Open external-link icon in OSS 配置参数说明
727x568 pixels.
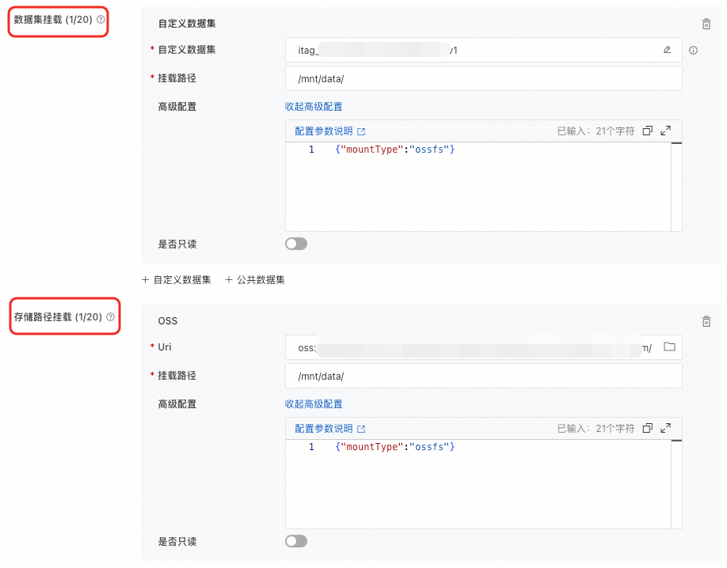coord(361,429)
